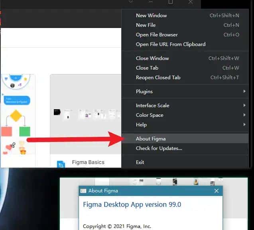The width and height of the screenshot is (254, 230).
Task: Open About Figma from the menu
Action: [185, 139]
